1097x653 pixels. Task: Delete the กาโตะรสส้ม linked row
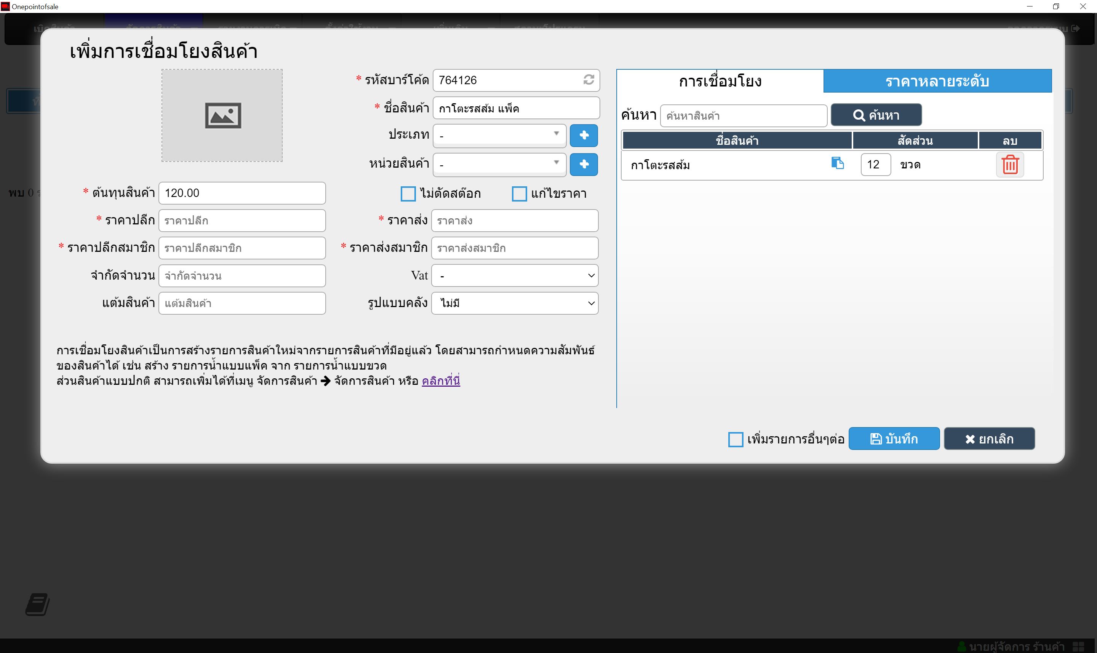point(1010,165)
